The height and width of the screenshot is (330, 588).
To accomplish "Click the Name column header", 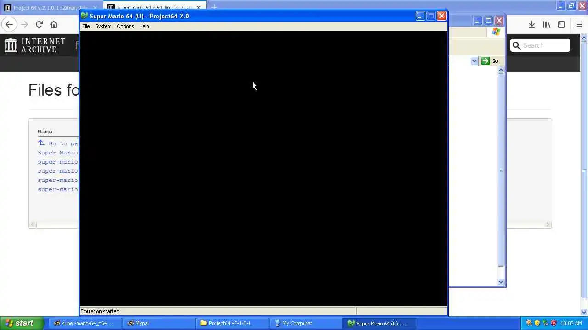I will [x=45, y=132].
